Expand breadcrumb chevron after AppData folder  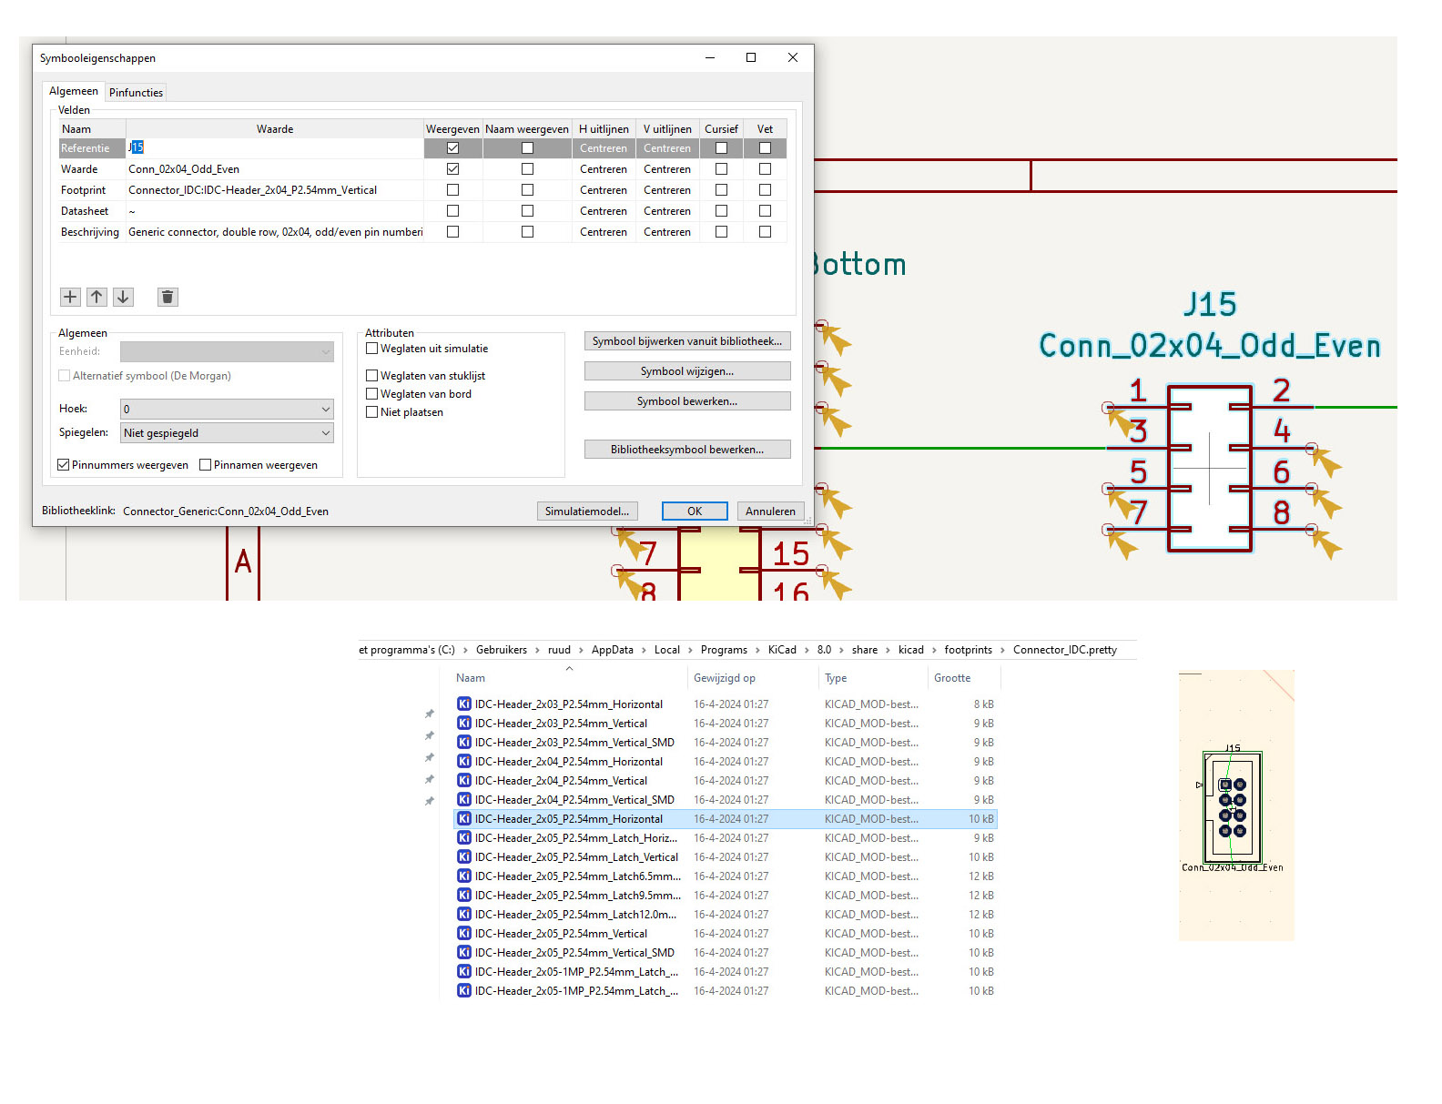[x=645, y=650]
